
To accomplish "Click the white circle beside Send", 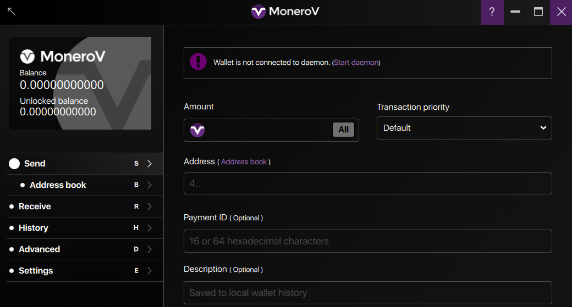I will coord(14,164).
